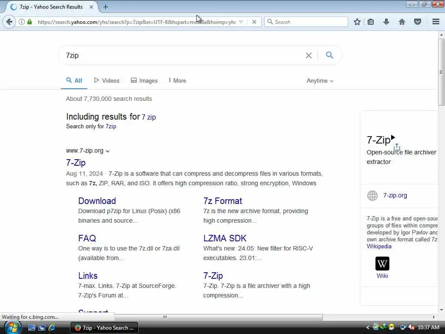
Task: Bookmark this page with the star icon
Action: coord(357,22)
